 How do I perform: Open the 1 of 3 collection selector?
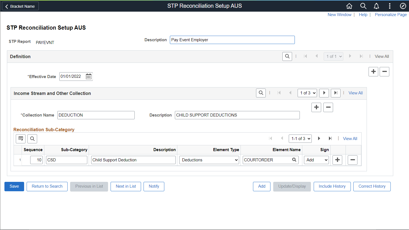click(307, 93)
